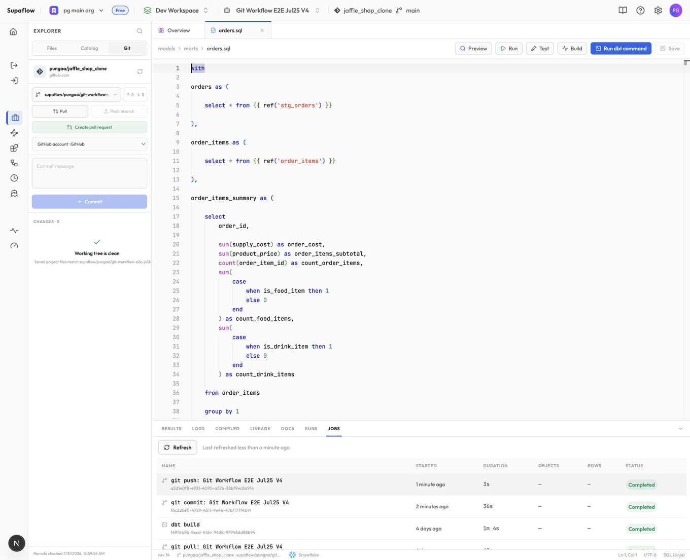Open the activity pulse icon in left rail
Viewport: 690px width, 560px height.
[14, 231]
